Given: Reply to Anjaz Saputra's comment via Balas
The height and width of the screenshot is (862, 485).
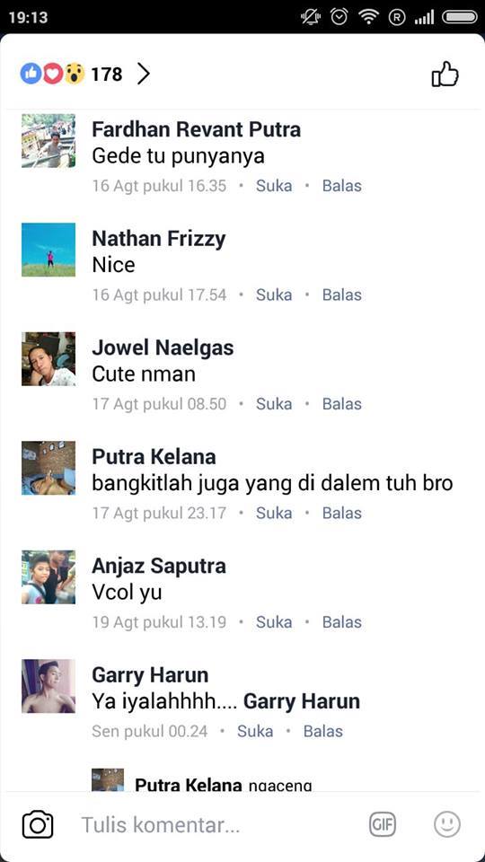Looking at the screenshot, I should click(342, 622).
